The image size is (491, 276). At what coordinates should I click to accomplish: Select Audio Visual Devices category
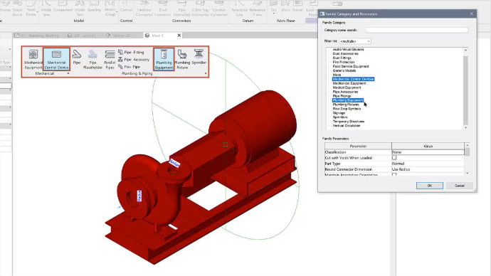tap(348, 50)
